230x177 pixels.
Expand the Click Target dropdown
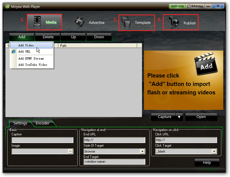pyautogui.click(x=214, y=151)
